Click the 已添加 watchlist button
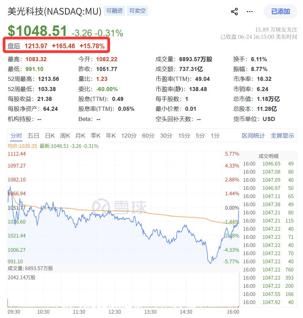The height and width of the screenshot is (318, 303). click(x=280, y=12)
